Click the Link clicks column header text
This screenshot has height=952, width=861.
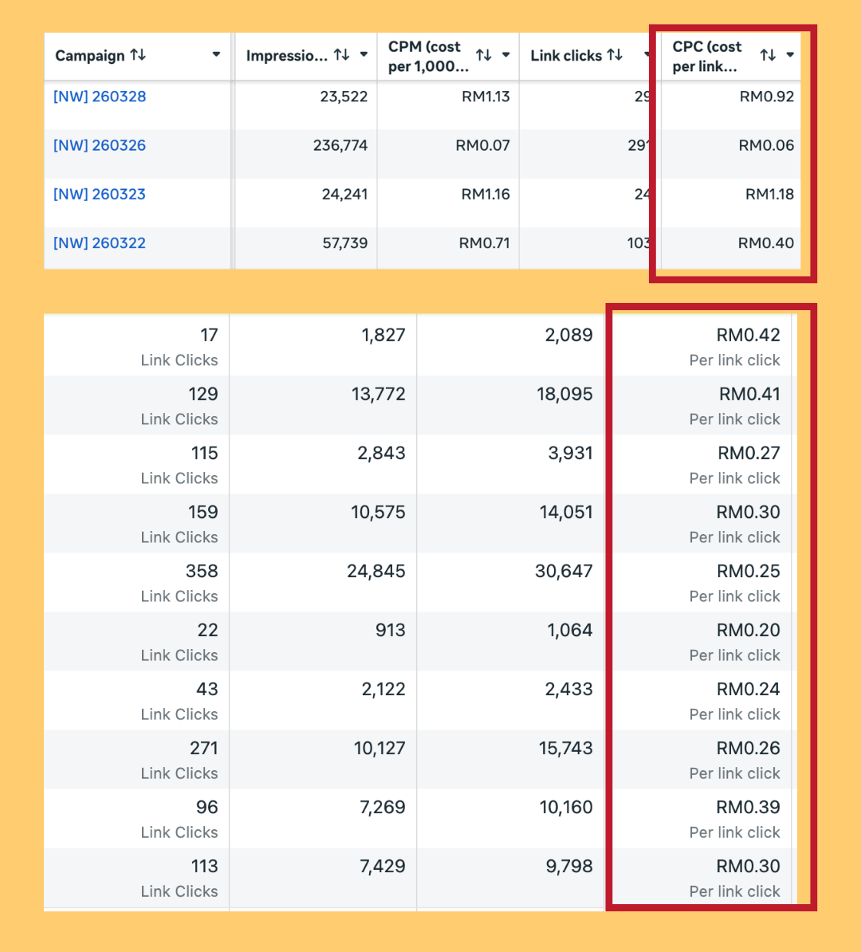566,56
